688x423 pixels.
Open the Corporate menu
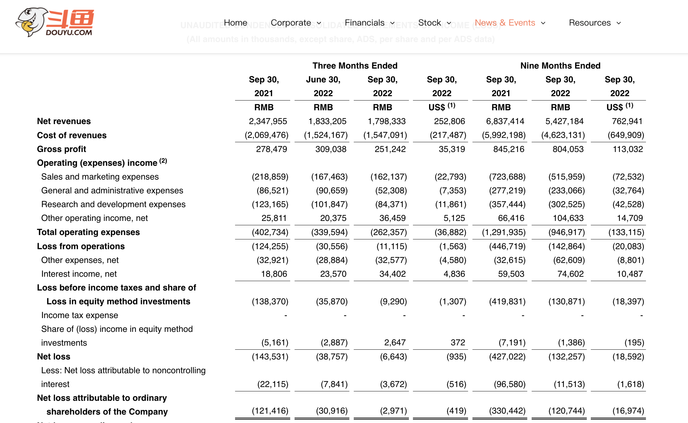291,23
